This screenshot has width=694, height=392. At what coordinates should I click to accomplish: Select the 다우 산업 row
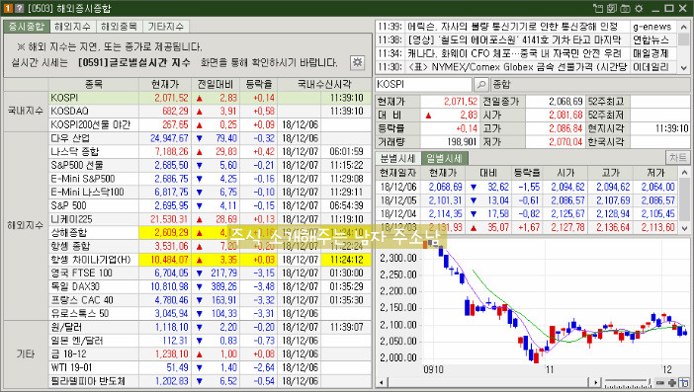(210, 138)
